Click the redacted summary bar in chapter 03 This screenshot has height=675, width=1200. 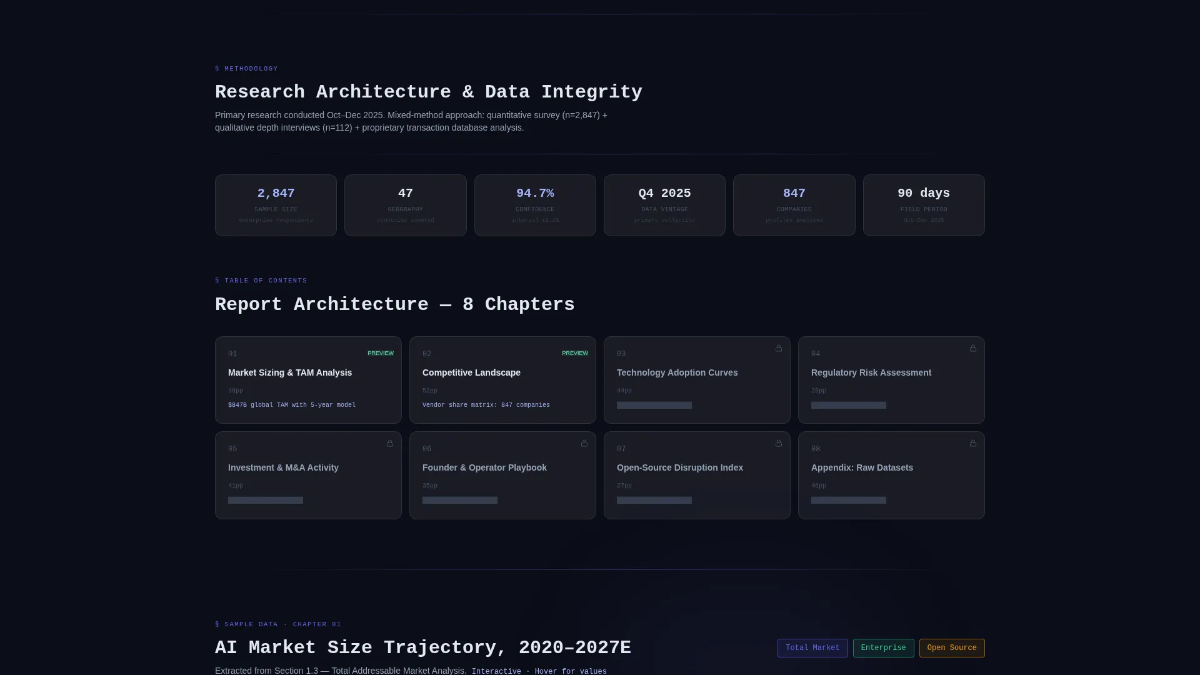[x=654, y=405]
